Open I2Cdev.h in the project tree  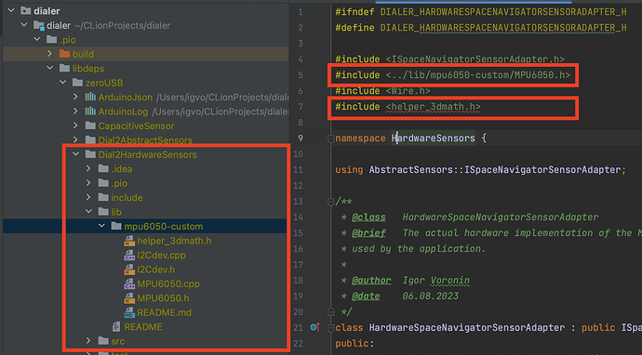click(156, 270)
